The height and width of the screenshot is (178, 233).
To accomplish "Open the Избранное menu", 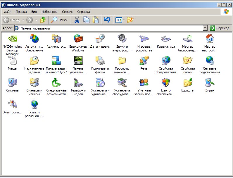I will coord(49,12).
